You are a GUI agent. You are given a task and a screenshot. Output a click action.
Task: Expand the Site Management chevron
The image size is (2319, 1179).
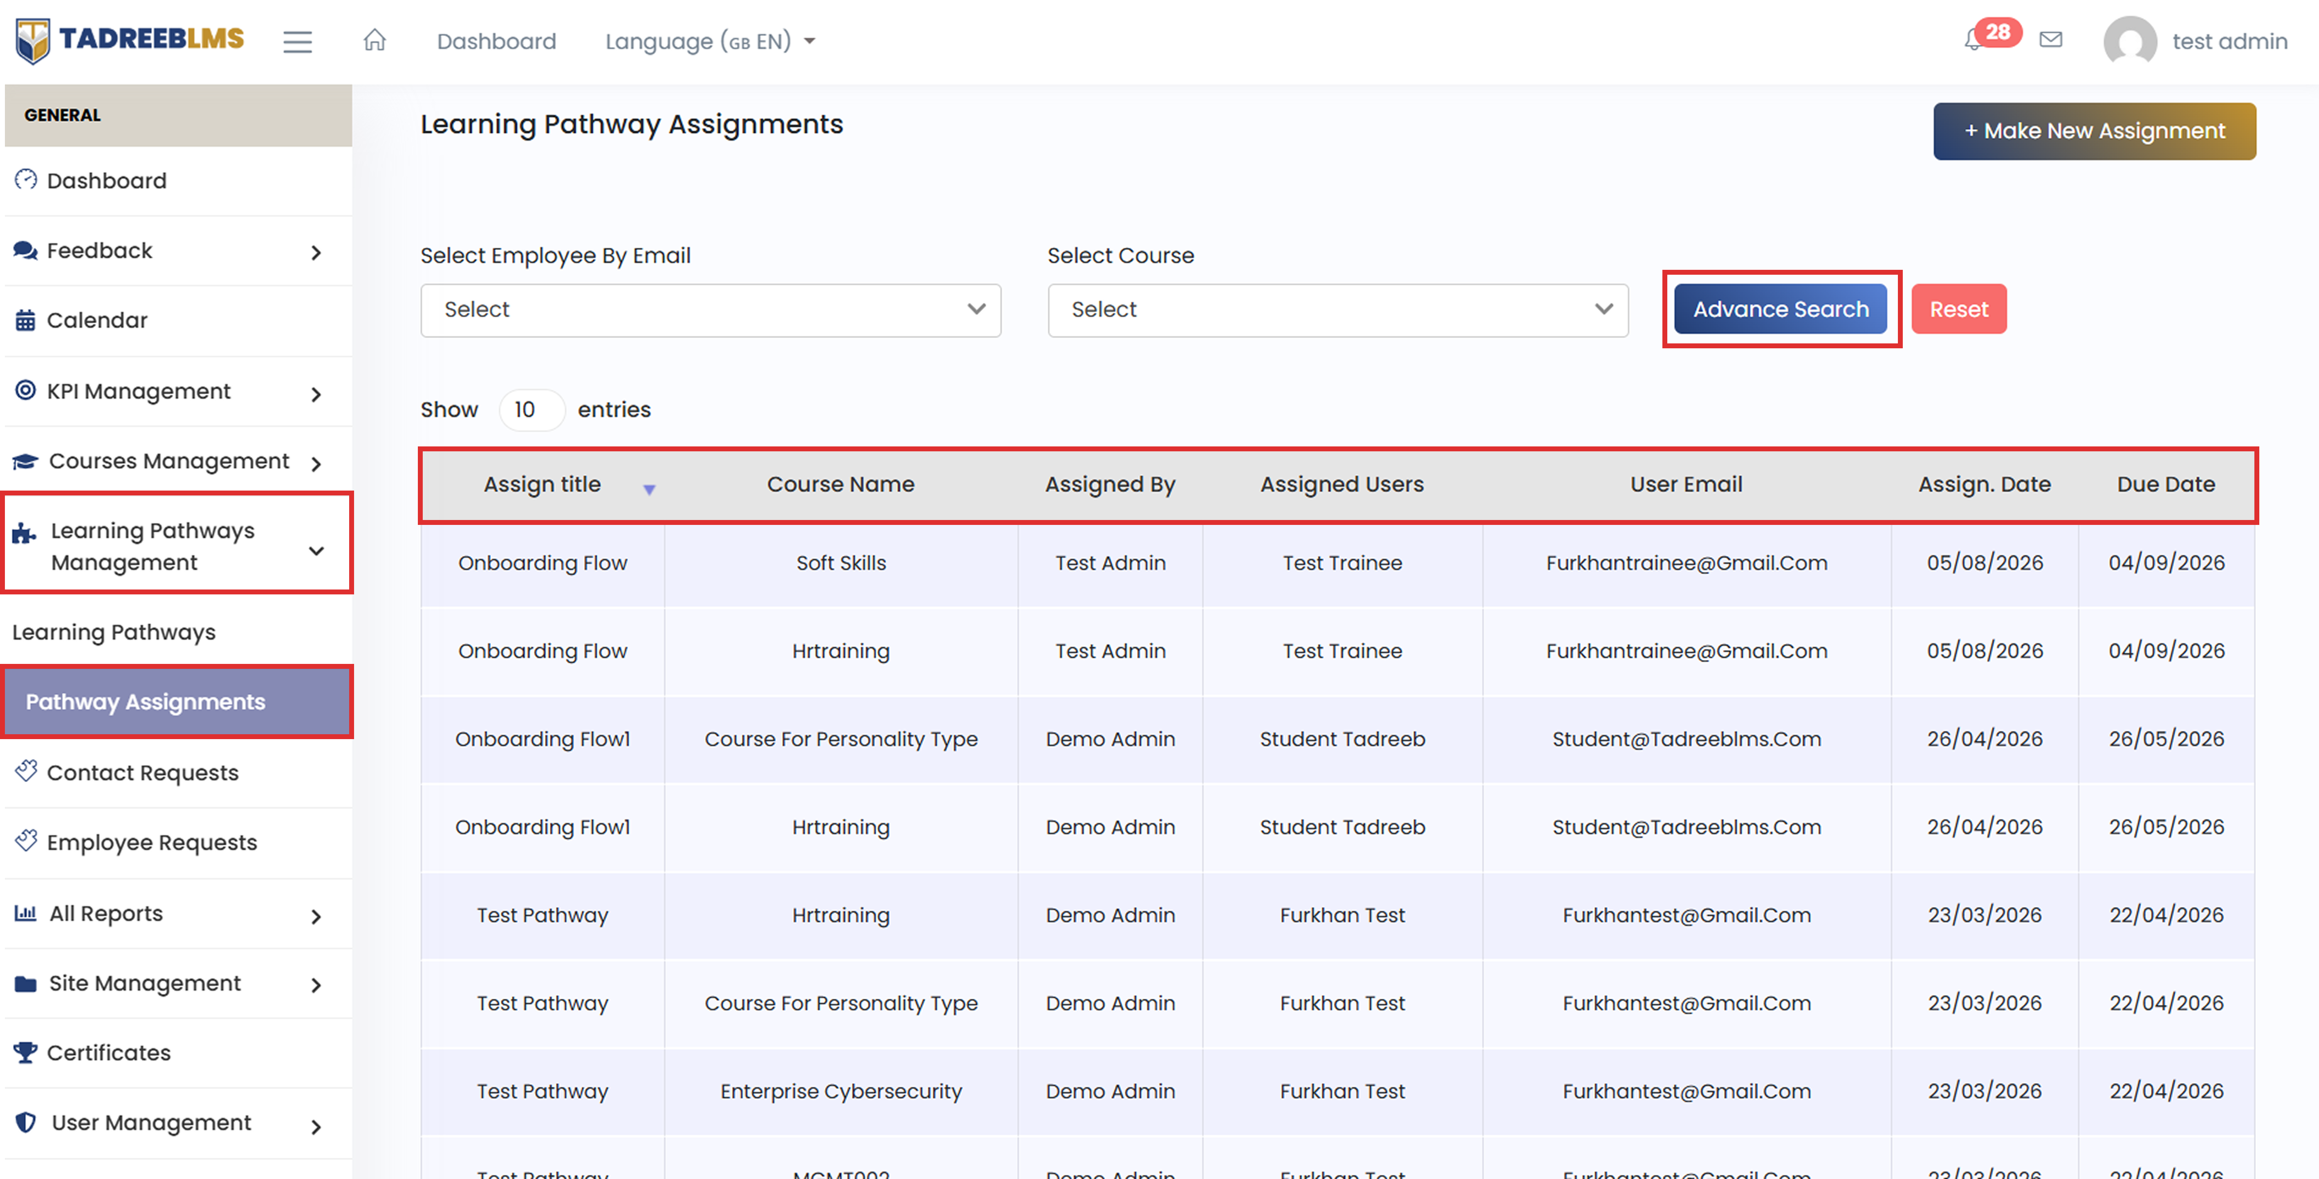click(x=316, y=986)
